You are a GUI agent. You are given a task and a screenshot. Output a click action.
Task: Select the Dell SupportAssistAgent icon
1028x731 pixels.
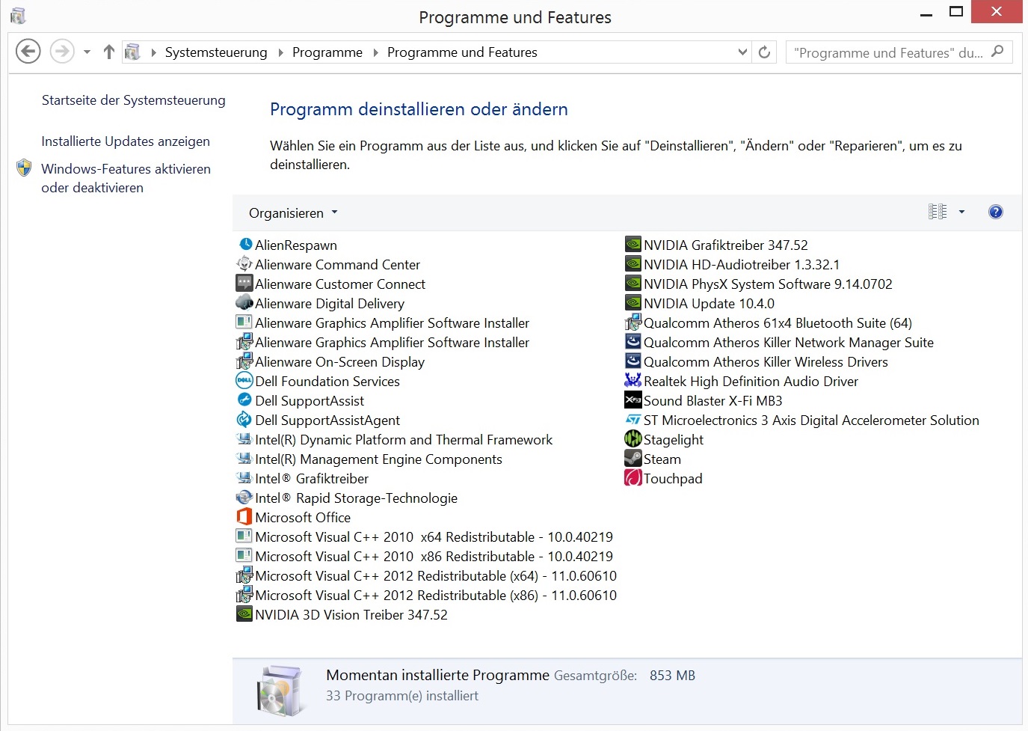(244, 420)
